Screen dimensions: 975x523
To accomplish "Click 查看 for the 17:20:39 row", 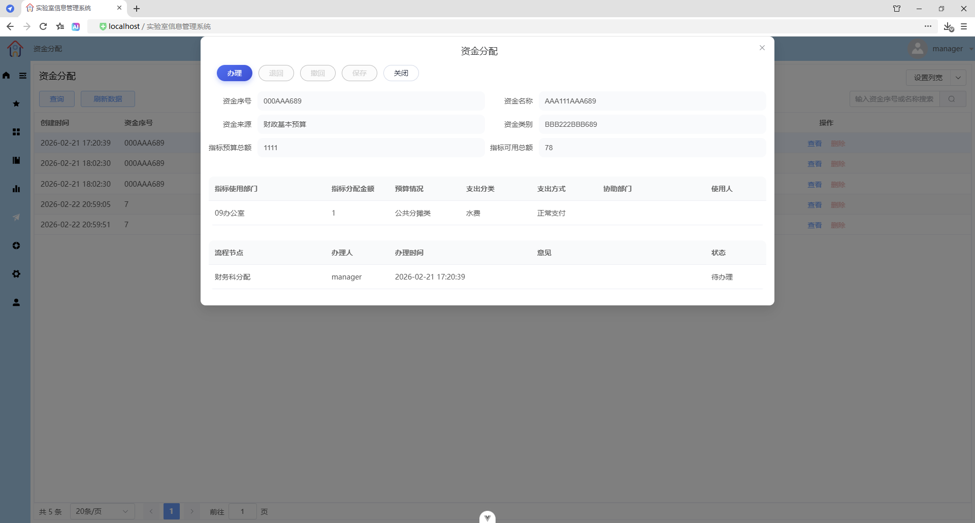I will pos(815,144).
